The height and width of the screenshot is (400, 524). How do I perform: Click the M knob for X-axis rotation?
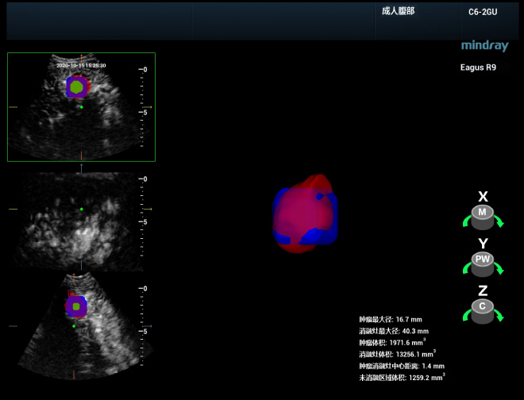coord(483,213)
